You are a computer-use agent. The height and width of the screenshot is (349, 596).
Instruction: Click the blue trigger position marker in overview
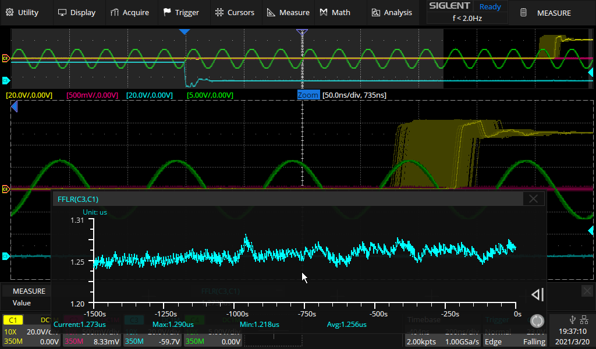click(x=185, y=32)
